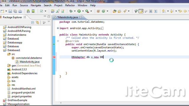This screenshot has width=189, height=106.
Task: Click the Previous Annotation up arrow icon
Action: 172,11
